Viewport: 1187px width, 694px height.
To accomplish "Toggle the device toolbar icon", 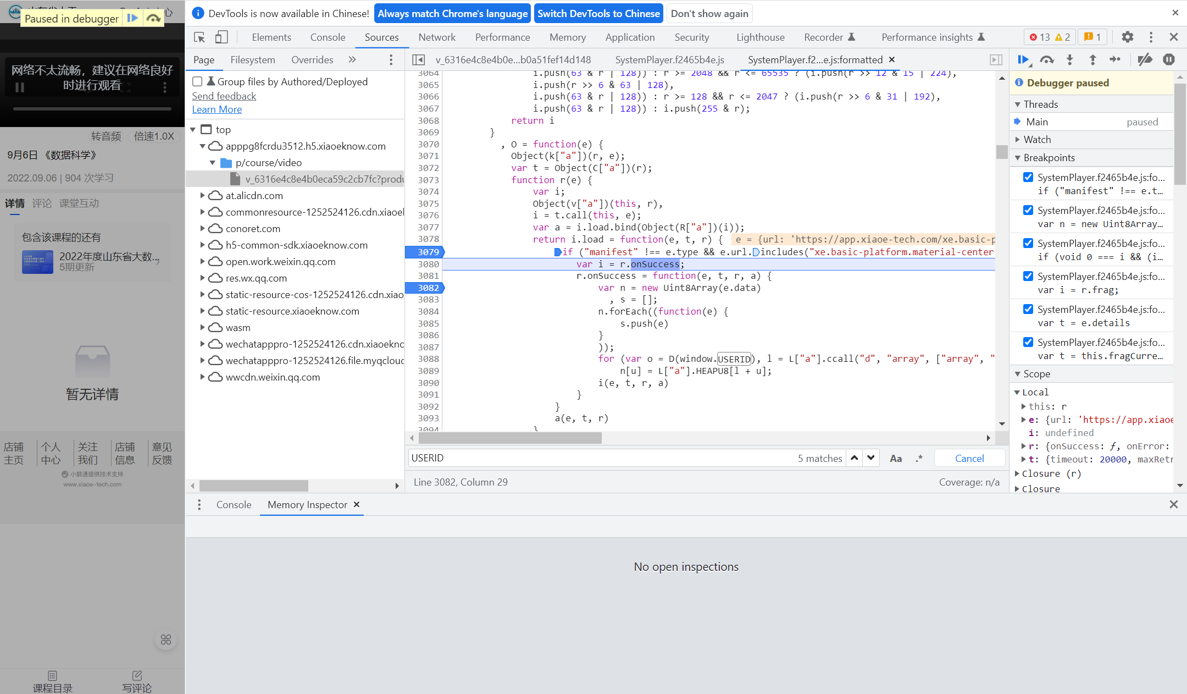I will (221, 37).
